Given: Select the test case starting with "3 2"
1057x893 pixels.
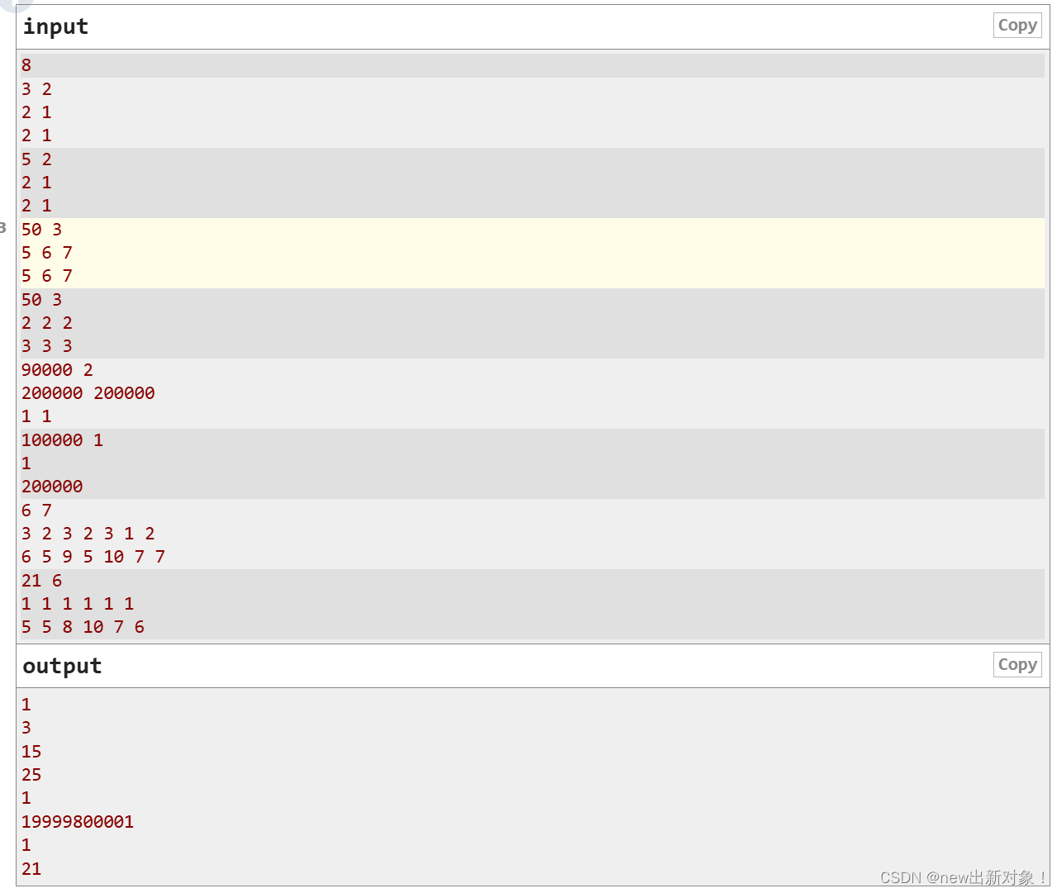Looking at the screenshot, I should point(35,88).
